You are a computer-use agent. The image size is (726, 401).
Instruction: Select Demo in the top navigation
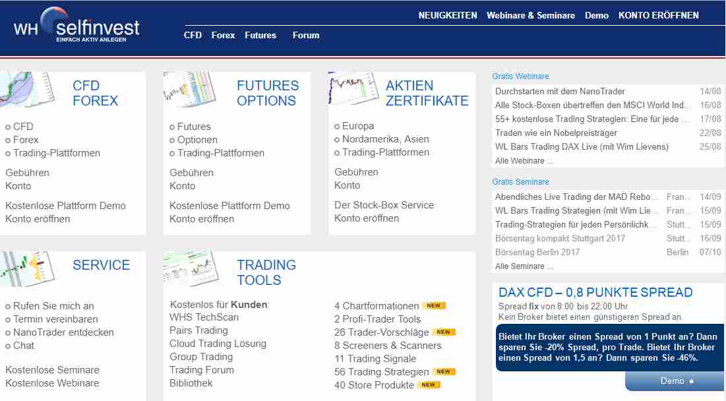point(597,15)
